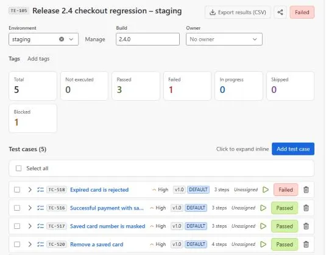The height and width of the screenshot is (255, 326).
Task: Click the TE-105 execution ID badge
Action: tap(19, 10)
